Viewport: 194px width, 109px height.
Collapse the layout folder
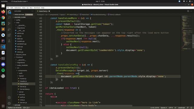tap(21, 76)
